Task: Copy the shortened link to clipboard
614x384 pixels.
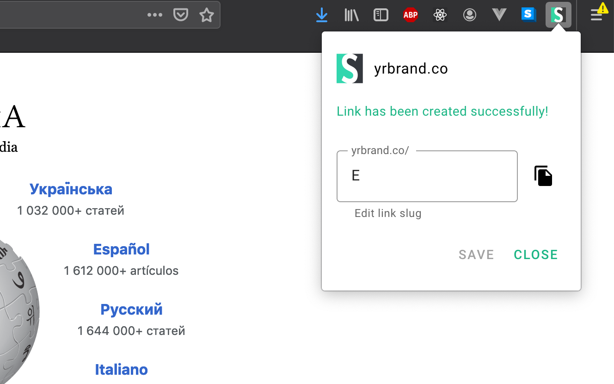Action: coord(543,176)
